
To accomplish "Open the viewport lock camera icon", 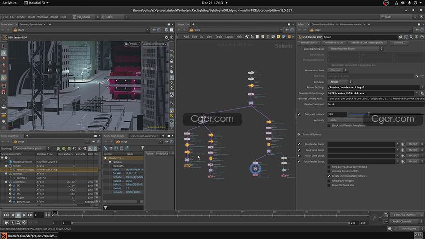I will tap(126, 44).
